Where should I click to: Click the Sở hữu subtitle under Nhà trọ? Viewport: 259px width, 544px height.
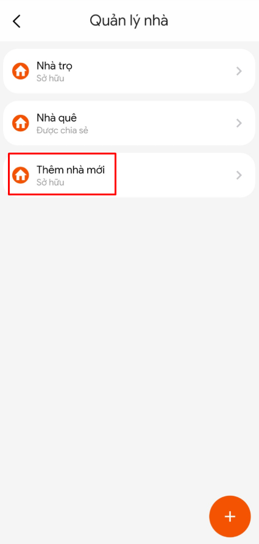click(50, 78)
